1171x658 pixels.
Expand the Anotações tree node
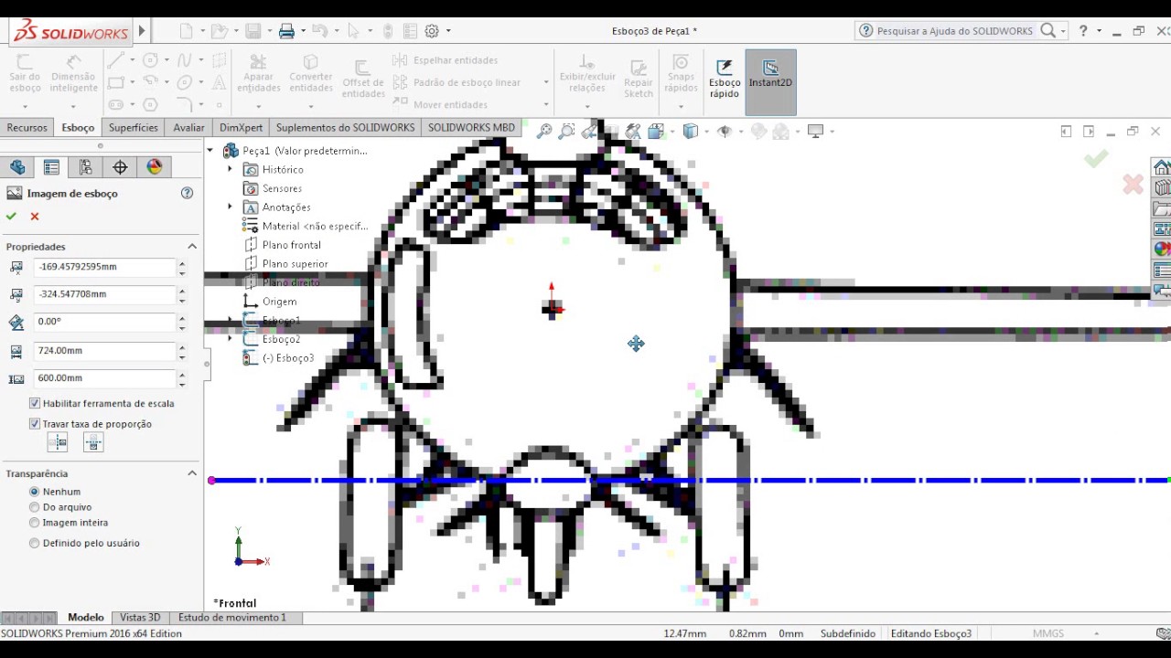pyautogui.click(x=231, y=207)
